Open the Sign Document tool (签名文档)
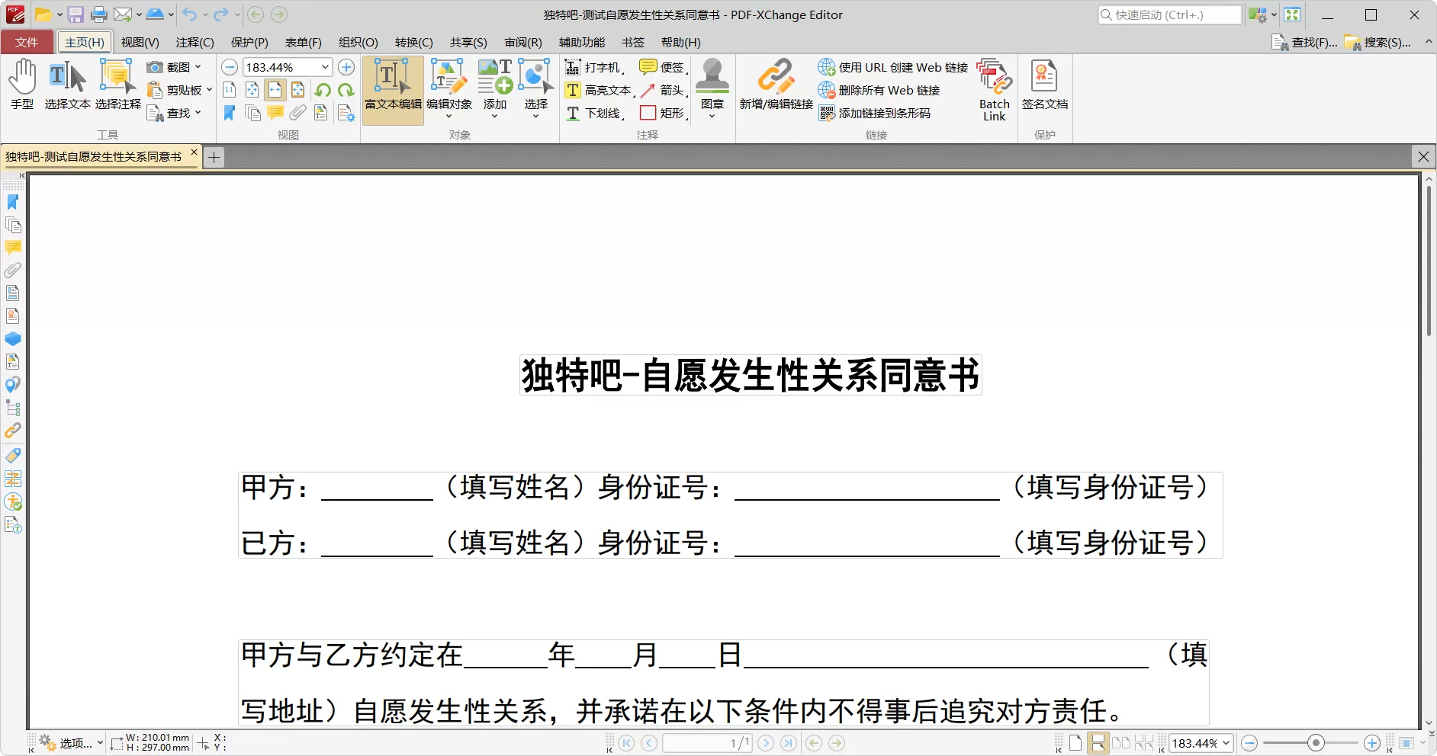The height and width of the screenshot is (756, 1437). 1044,84
